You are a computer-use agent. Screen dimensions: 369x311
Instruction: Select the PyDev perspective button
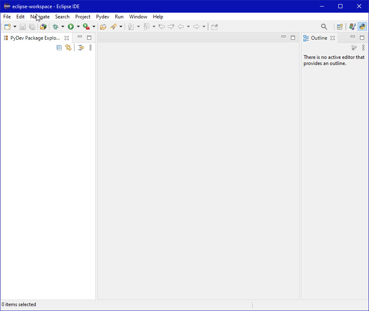click(362, 27)
